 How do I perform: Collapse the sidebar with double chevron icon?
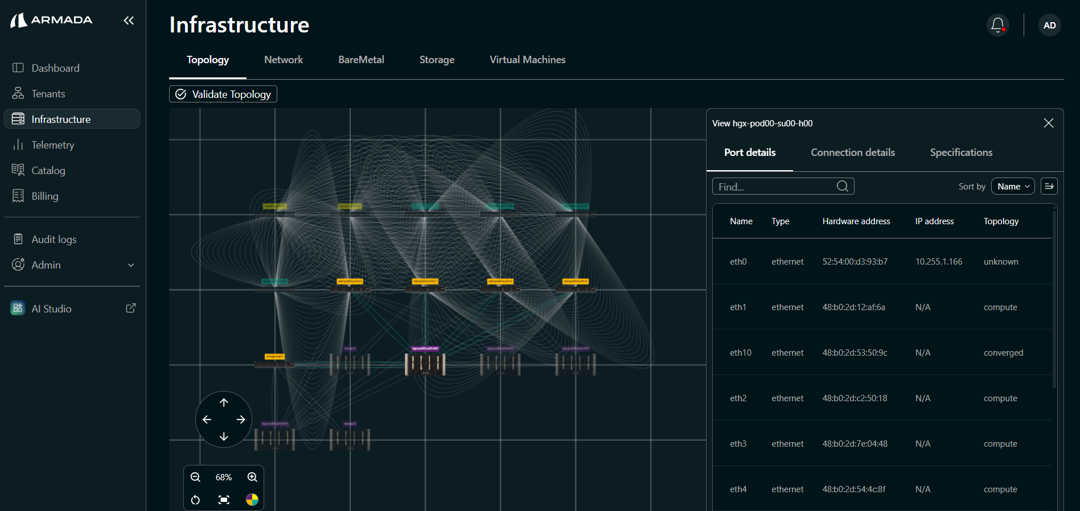[x=129, y=20]
